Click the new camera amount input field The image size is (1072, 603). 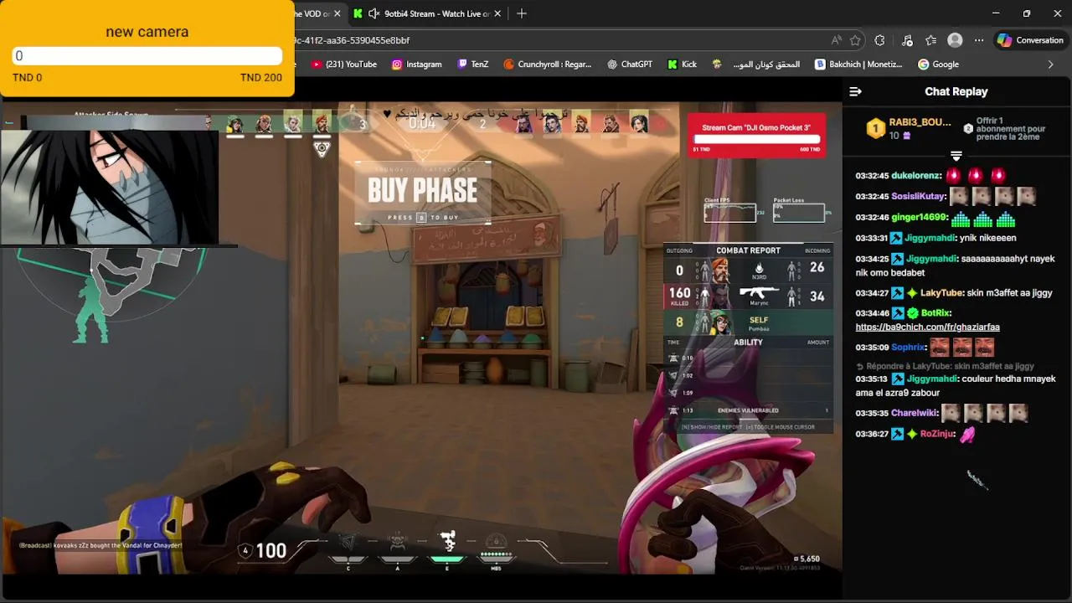click(x=147, y=56)
